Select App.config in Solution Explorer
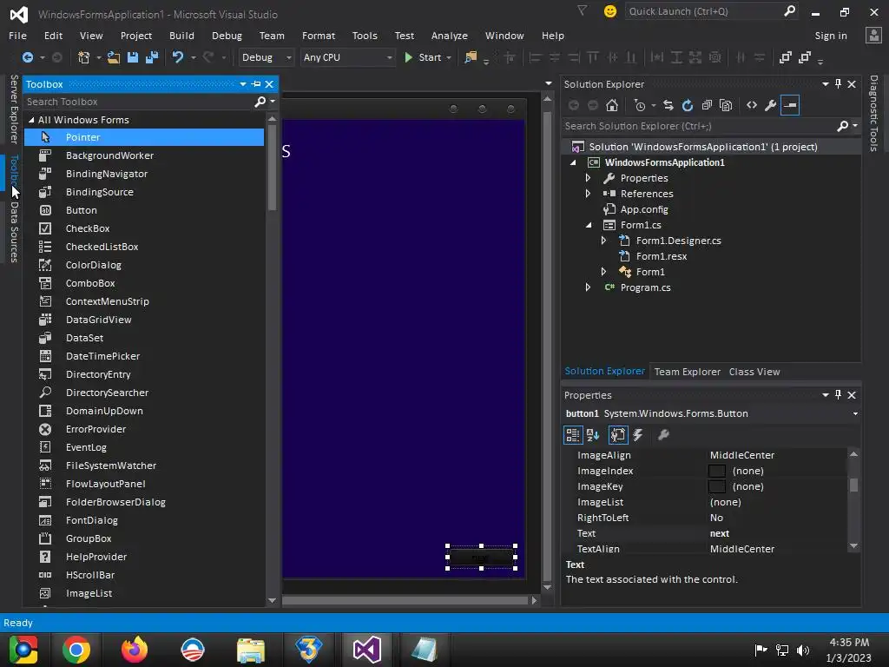 (644, 209)
